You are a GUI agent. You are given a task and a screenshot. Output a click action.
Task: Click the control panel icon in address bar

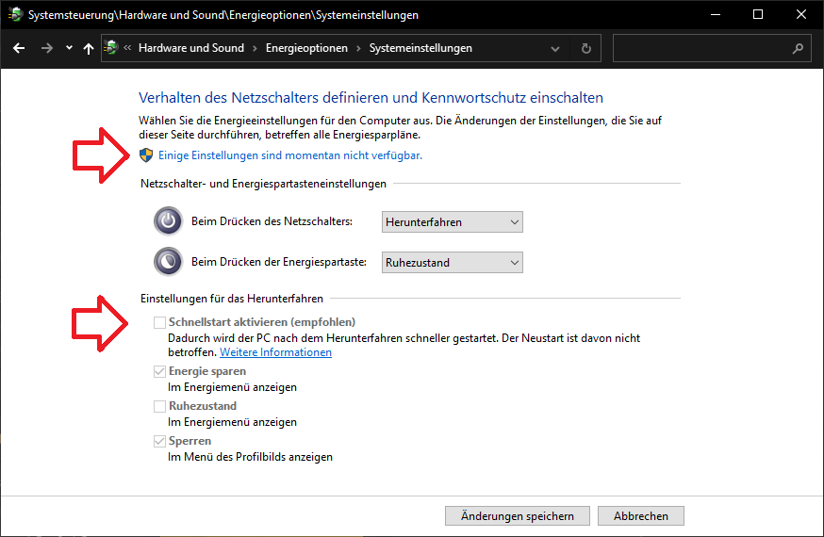[111, 48]
